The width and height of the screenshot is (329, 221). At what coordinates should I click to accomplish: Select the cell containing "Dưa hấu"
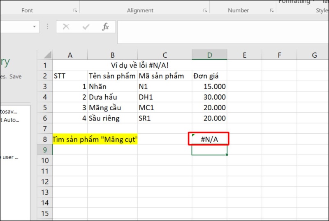[x=112, y=97]
